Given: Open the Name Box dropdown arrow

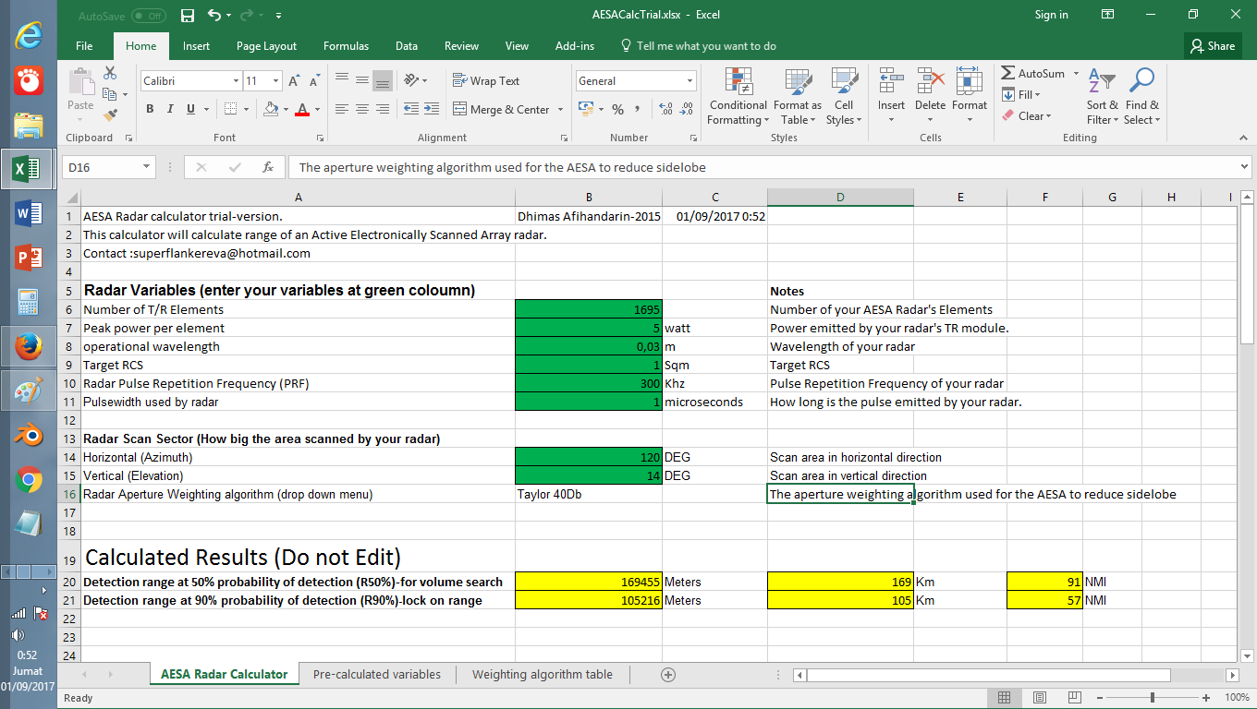Looking at the screenshot, I should pyautogui.click(x=147, y=167).
